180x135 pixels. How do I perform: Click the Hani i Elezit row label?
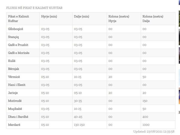[16, 85]
